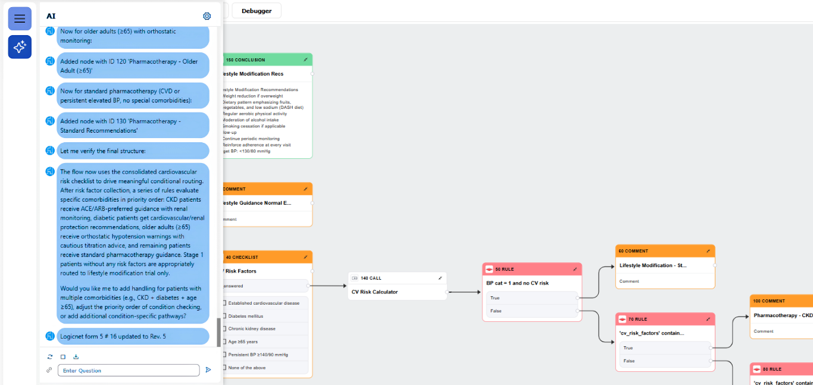Click True output port of 70 RULE

(711, 348)
